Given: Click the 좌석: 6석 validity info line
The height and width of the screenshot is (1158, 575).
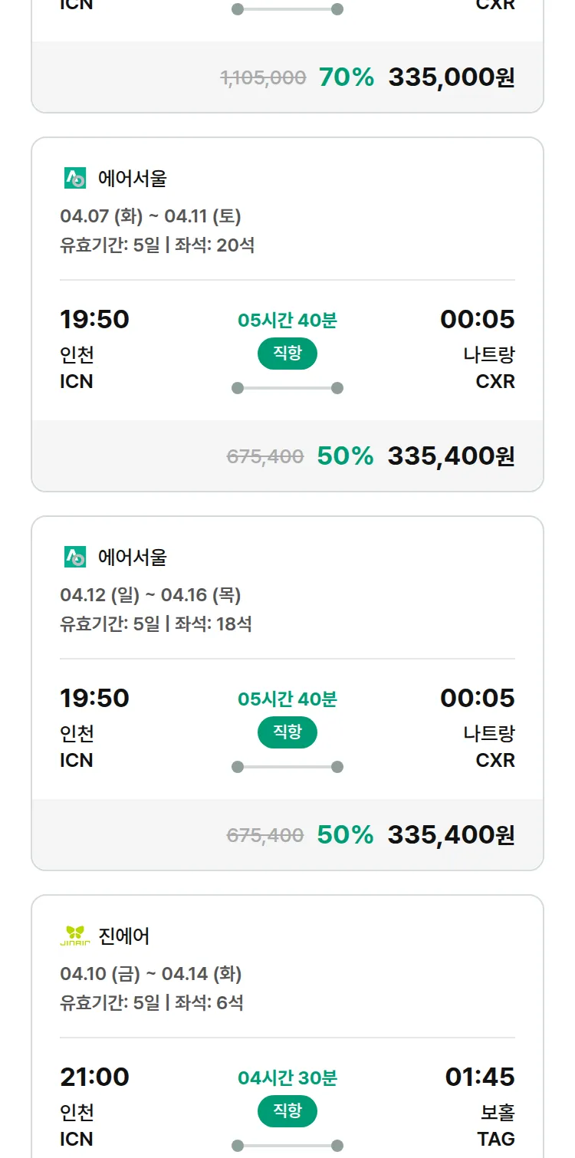Looking at the screenshot, I should click(x=152, y=1002).
